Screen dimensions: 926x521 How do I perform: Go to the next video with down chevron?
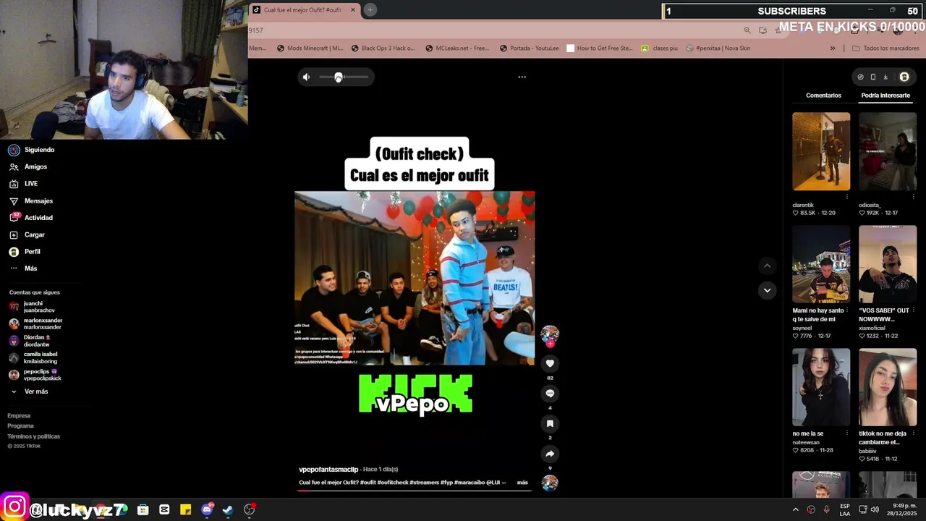coord(768,290)
